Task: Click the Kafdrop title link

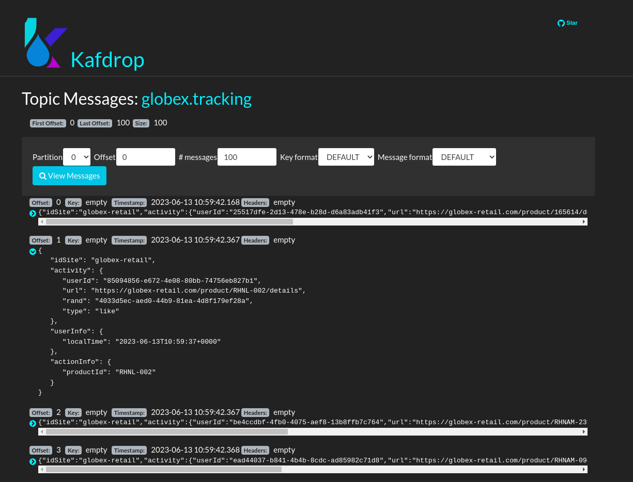Action: (107, 59)
